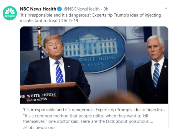Open the press briefing card image

[94, 65]
